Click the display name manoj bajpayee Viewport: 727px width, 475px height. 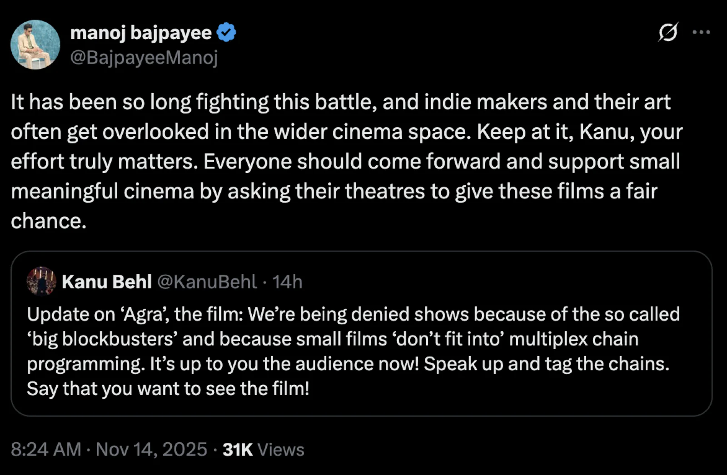pos(141,32)
